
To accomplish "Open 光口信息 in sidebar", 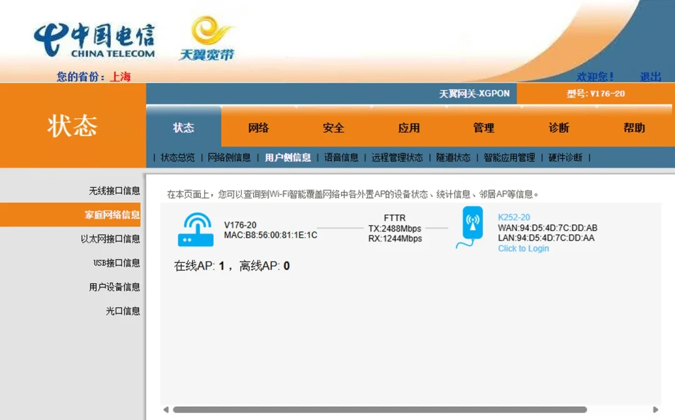I will (122, 311).
